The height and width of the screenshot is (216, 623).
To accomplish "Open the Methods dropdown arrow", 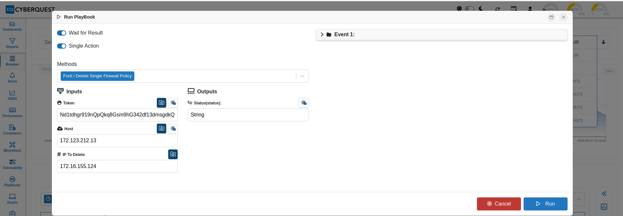I will coord(302,76).
